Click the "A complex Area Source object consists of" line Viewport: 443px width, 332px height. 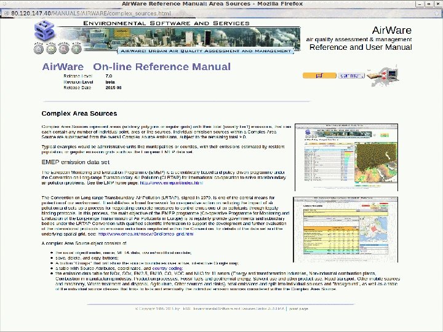click(x=84, y=243)
